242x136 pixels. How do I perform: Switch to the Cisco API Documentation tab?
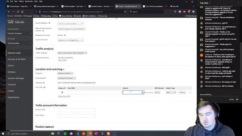tap(155, 6)
